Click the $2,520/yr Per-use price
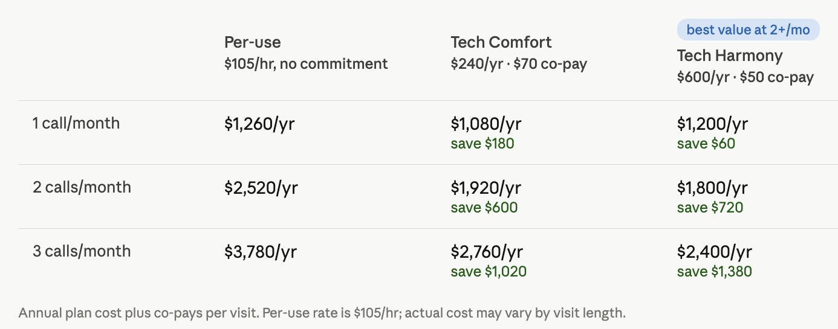Image resolution: width=838 pixels, height=329 pixels. point(261,188)
